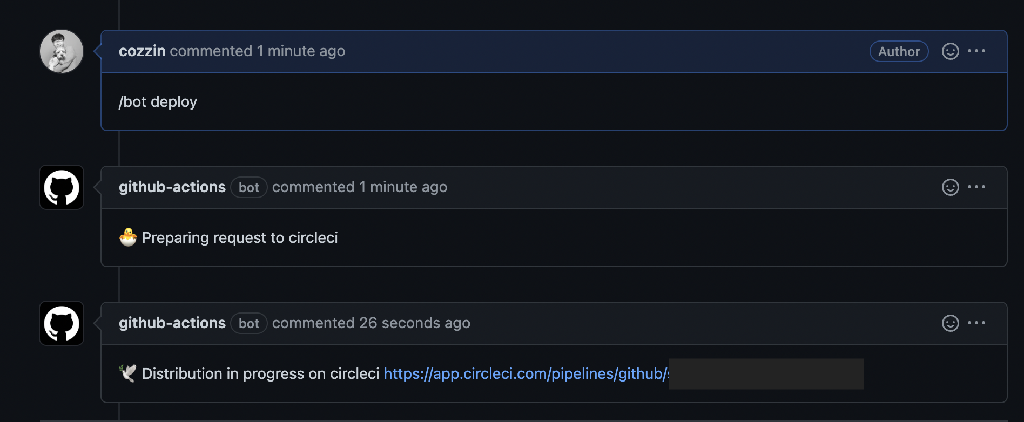Click github-actions name on Preparing request comment

(x=172, y=187)
